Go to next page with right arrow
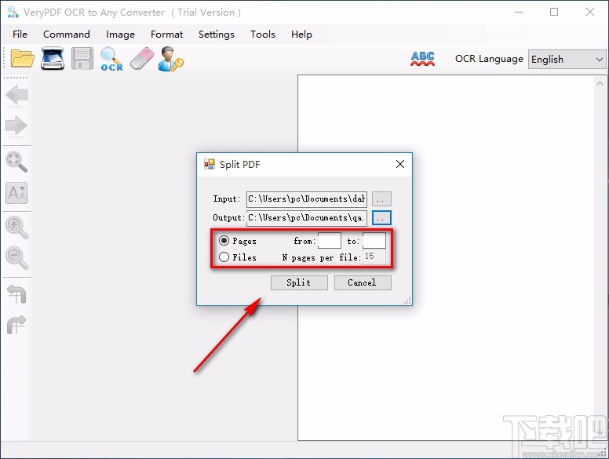This screenshot has height=459, width=609. tap(16, 126)
